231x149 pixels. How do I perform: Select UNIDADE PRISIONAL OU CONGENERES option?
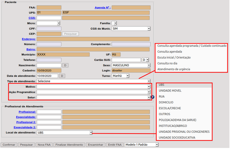(184, 132)
